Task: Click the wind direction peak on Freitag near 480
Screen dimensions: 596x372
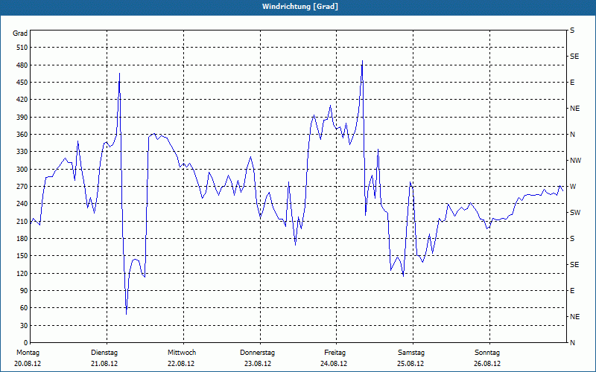Action: (x=362, y=61)
